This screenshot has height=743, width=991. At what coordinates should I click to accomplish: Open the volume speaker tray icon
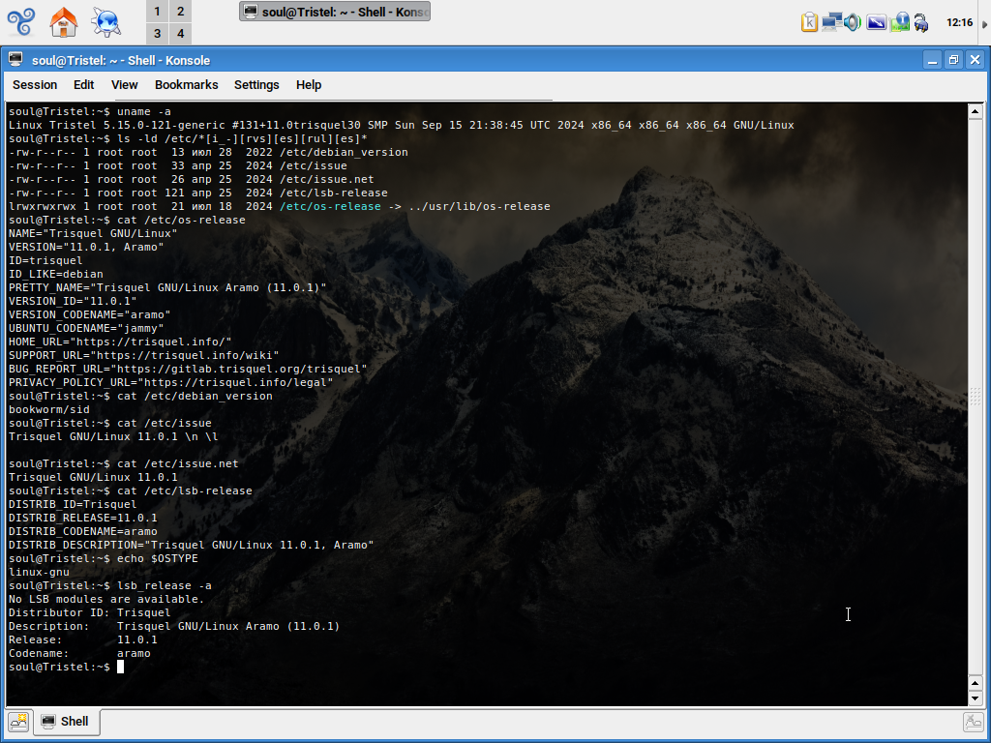(x=852, y=22)
